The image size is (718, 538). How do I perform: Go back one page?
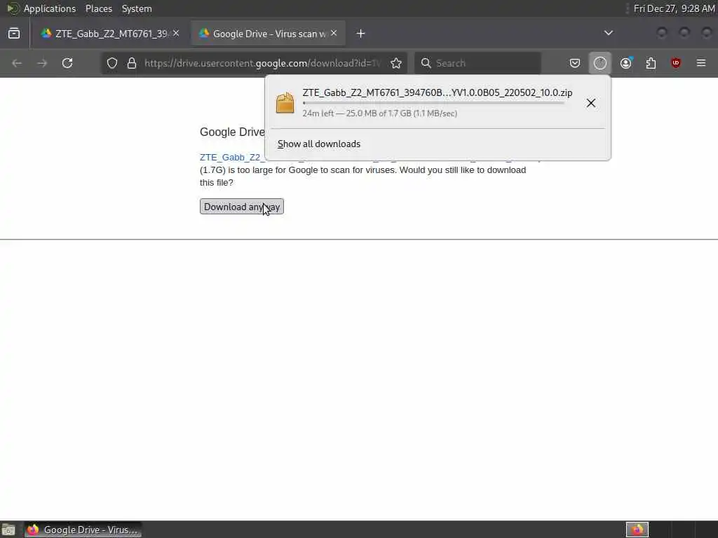coord(17,63)
